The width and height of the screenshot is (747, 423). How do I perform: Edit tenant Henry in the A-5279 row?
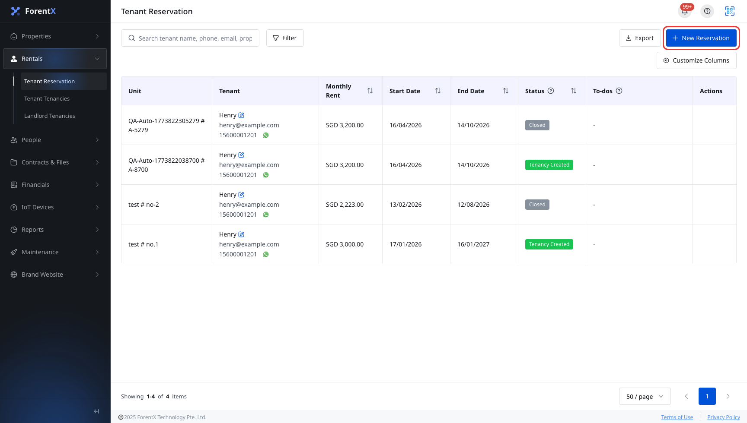(241, 115)
